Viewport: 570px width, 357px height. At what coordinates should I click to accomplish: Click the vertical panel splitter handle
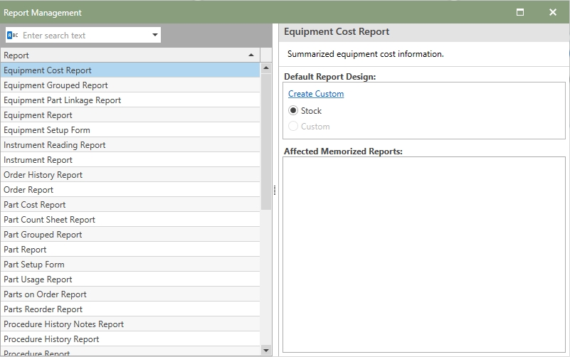tap(275, 190)
